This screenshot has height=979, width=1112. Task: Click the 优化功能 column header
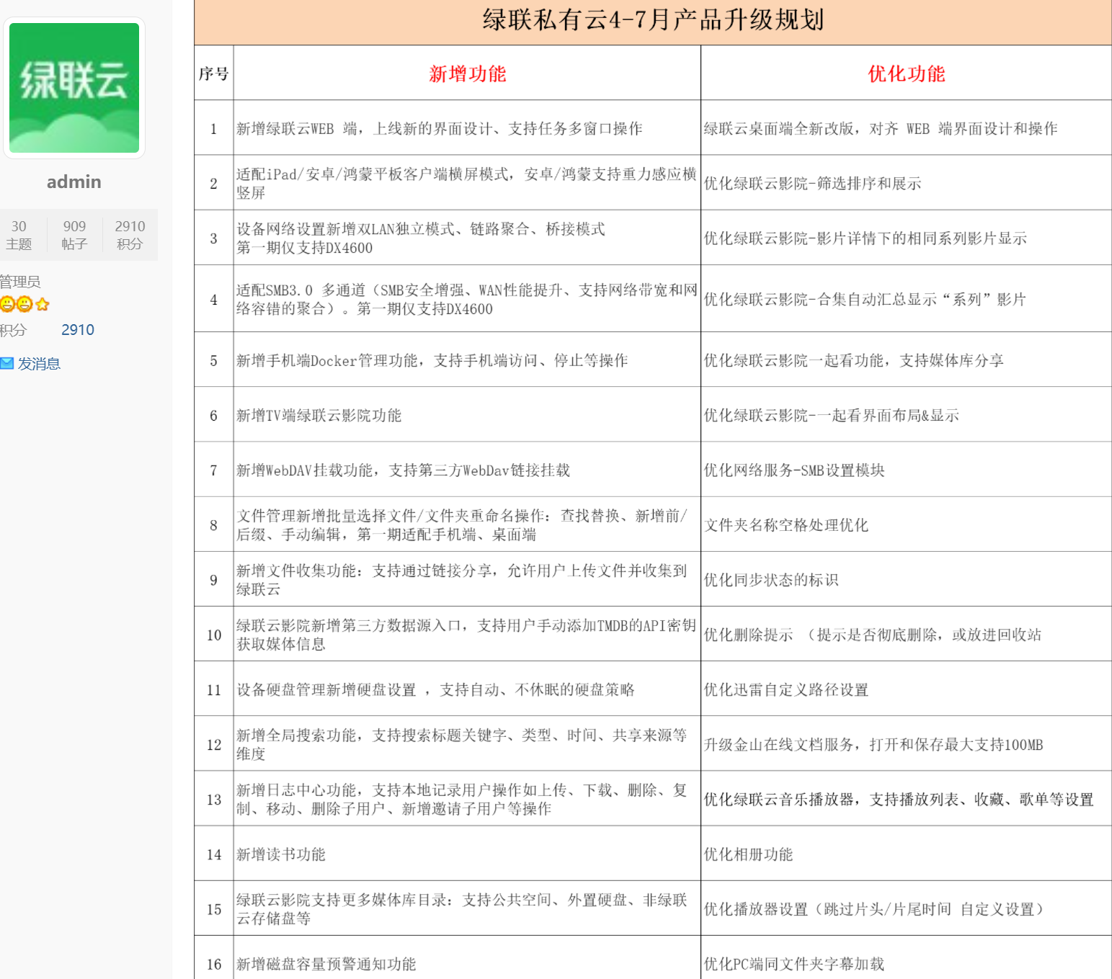[x=906, y=73]
